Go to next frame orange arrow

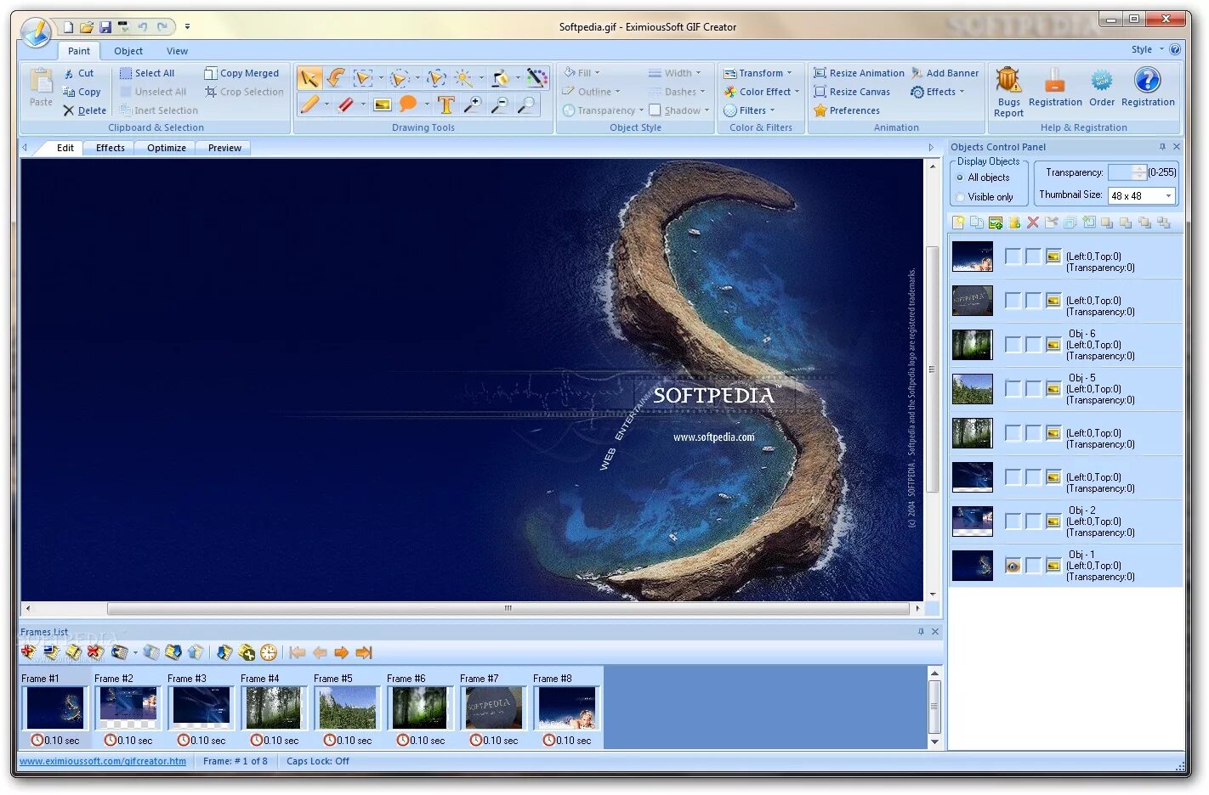coord(342,652)
